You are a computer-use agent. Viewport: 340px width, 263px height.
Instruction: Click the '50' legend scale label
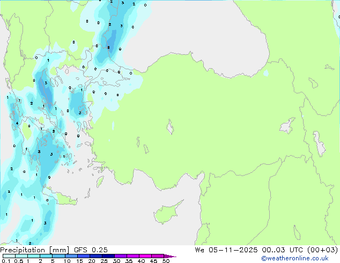pos(166,261)
